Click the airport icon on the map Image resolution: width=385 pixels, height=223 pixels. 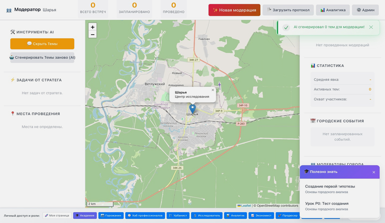pyautogui.click(x=220, y=84)
